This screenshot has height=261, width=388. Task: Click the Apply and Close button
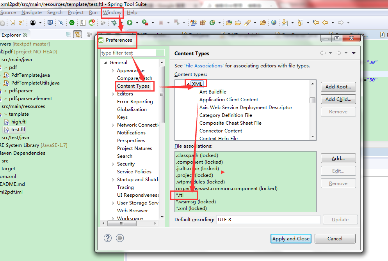point(291,238)
